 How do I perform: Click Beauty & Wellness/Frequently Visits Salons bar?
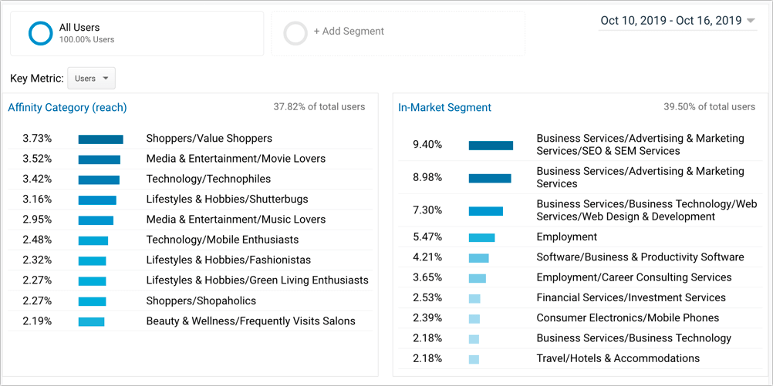tap(91, 321)
